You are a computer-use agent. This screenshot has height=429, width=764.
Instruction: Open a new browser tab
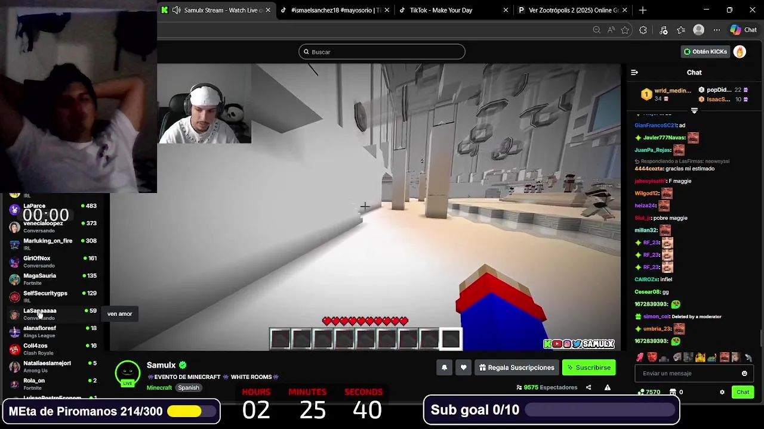(x=642, y=10)
